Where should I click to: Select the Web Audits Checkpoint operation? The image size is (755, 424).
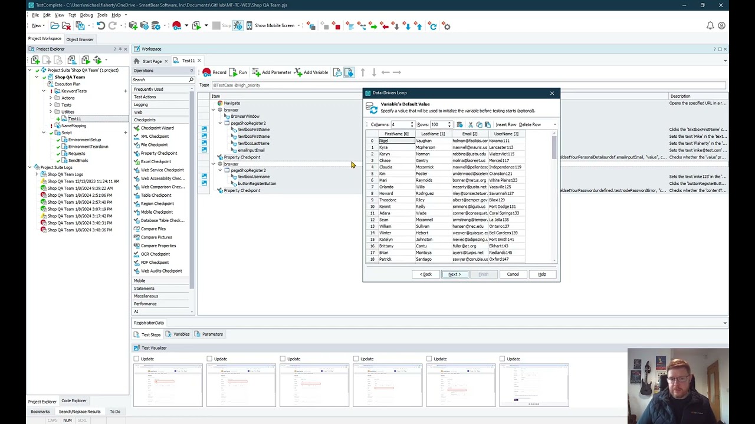(157, 271)
